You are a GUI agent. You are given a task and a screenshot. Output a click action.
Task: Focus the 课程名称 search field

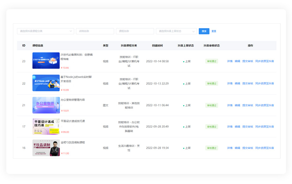coord(135,31)
